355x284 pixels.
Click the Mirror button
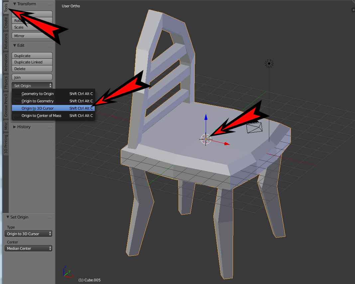coord(32,36)
